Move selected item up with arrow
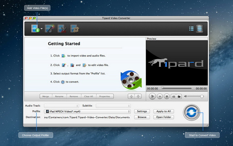This screenshot has height=146, width=233. pos(131,96)
